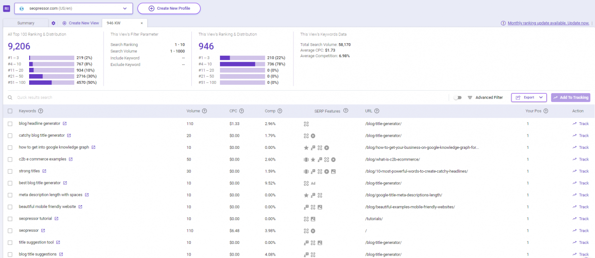
Task: Click the CPC column help icon
Action: point(241,111)
